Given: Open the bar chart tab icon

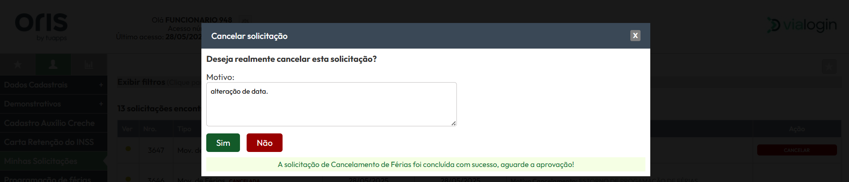Looking at the screenshot, I should (x=89, y=64).
